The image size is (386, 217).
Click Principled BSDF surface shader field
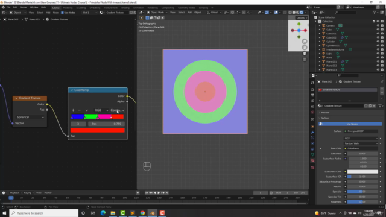(361, 131)
